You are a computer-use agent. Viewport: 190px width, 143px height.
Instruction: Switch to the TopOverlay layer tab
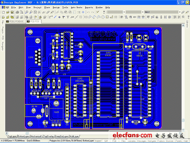pyautogui.click(x=49, y=137)
